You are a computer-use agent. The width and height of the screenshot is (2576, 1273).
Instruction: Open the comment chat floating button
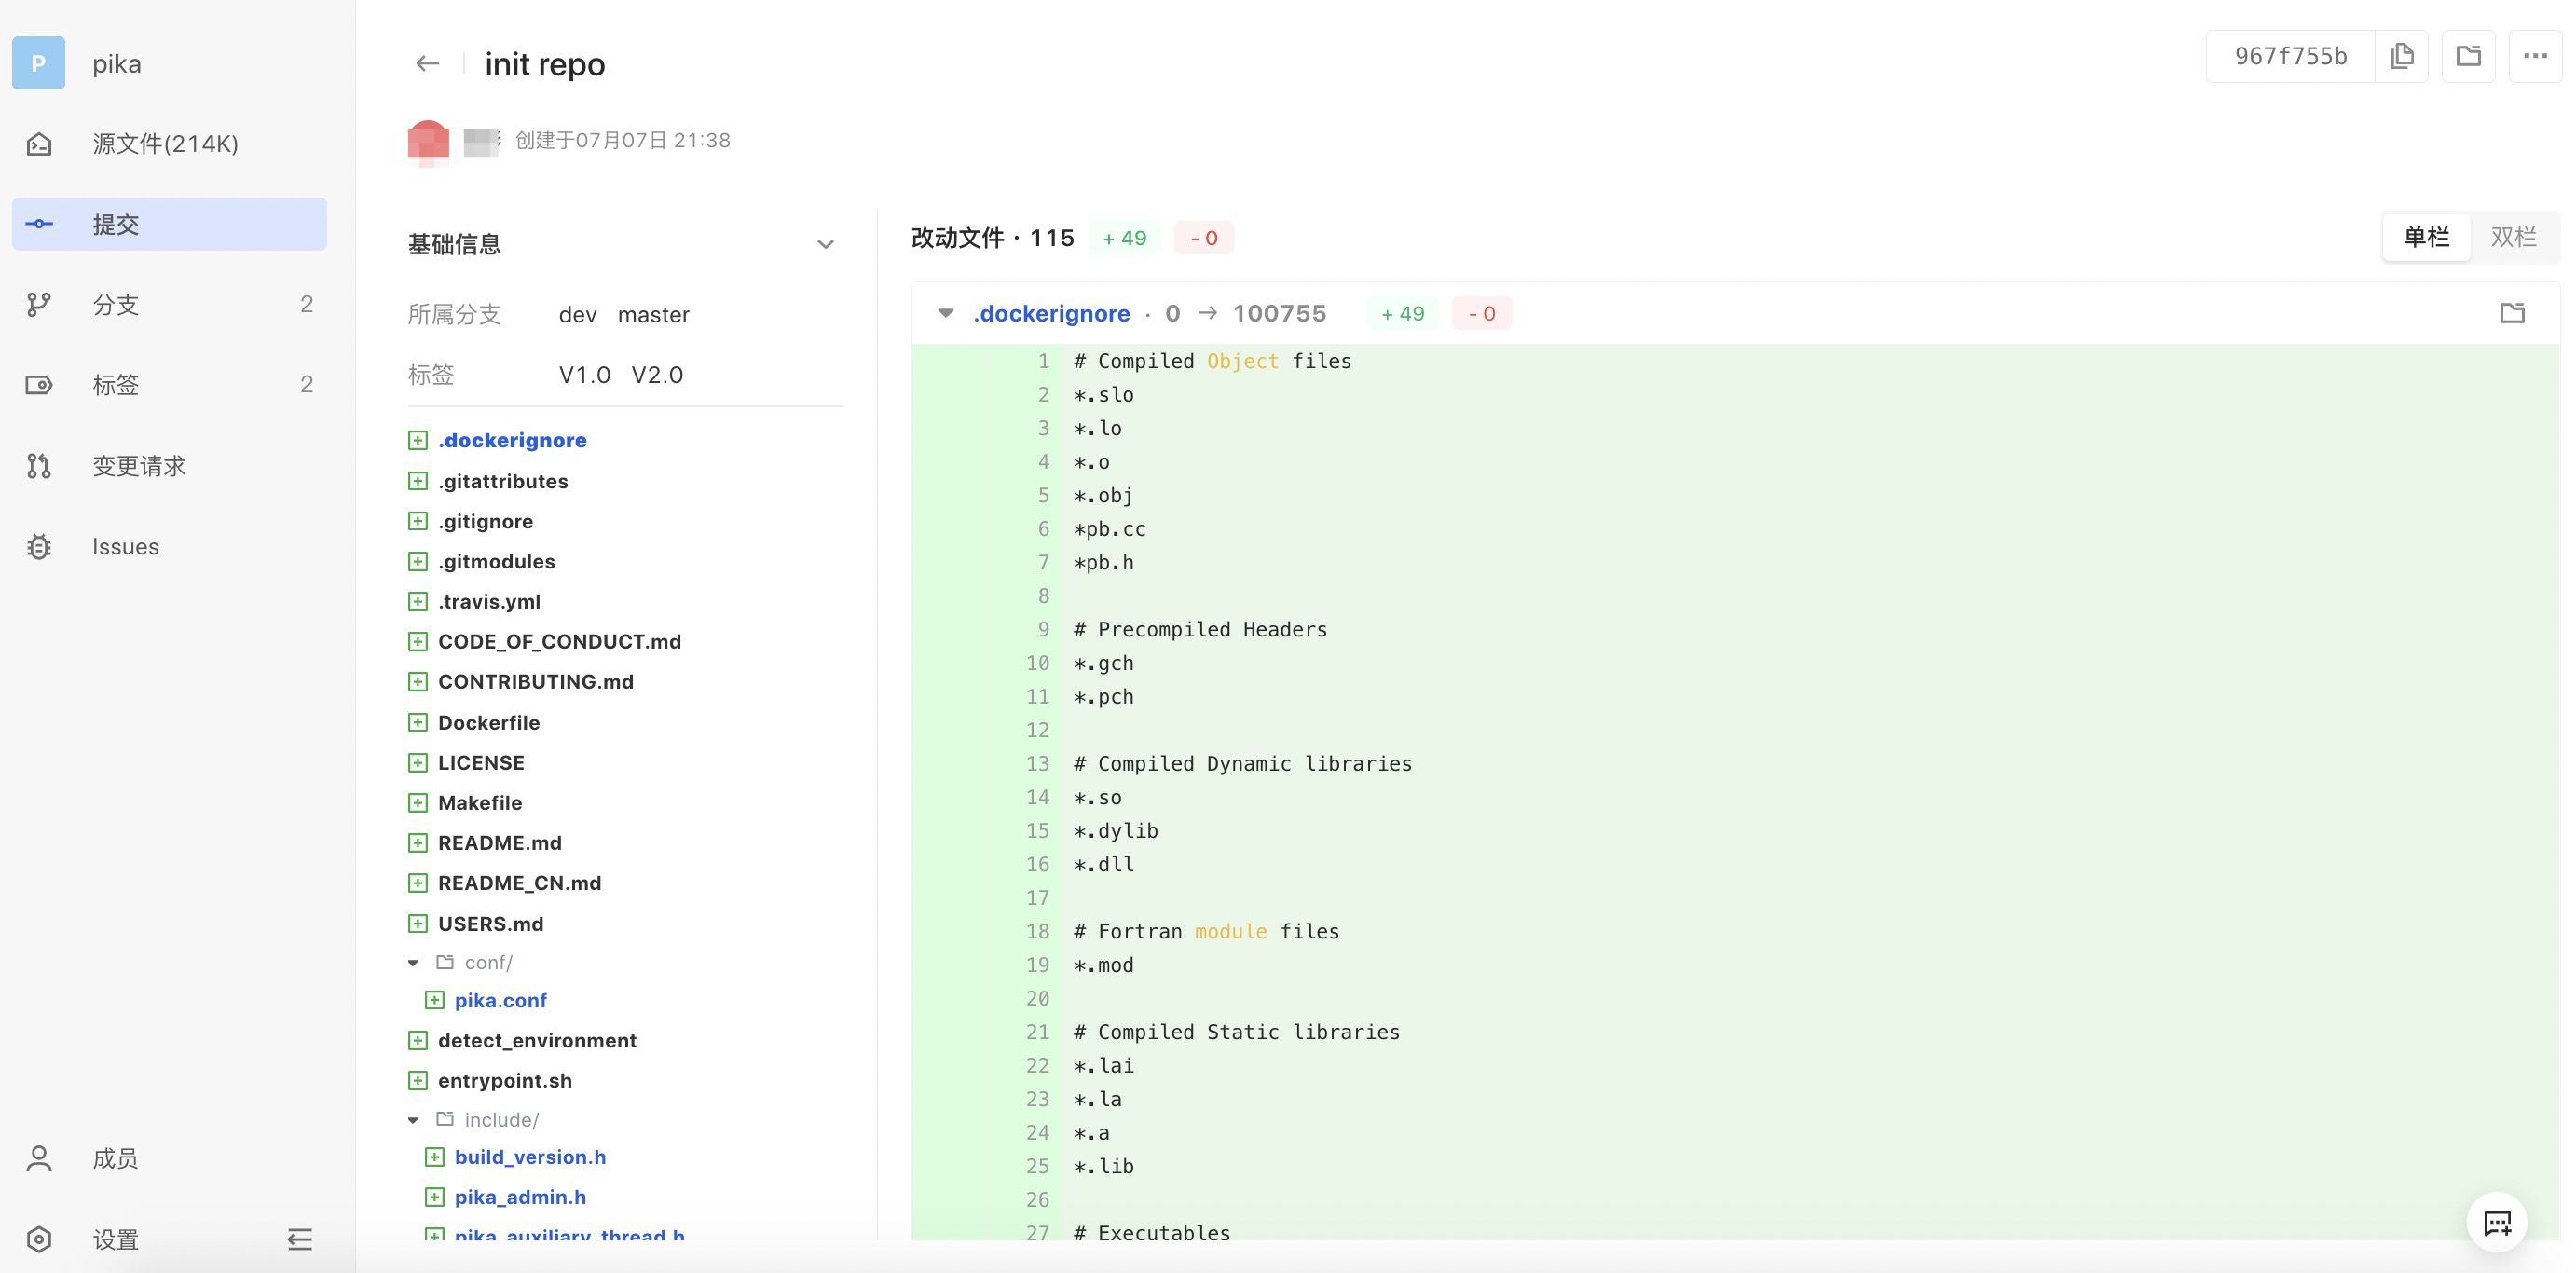click(x=2497, y=1222)
